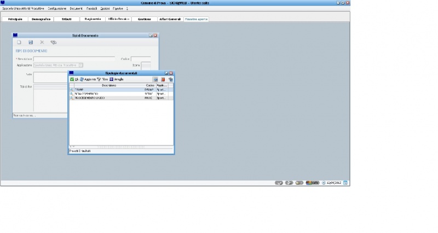Screen dimensions: 438x233
Task: Click the Descrizione column header
Action: pyautogui.click(x=109, y=85)
